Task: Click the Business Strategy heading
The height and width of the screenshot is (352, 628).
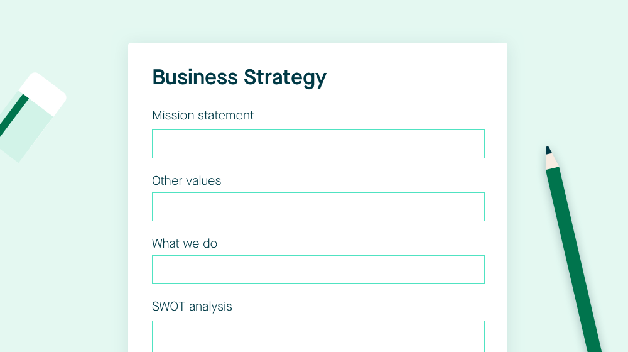Action: click(x=239, y=78)
